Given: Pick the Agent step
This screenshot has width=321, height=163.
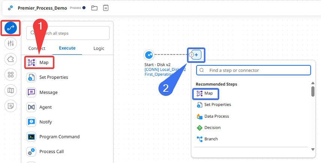Looking at the screenshot, I should click(45, 107).
